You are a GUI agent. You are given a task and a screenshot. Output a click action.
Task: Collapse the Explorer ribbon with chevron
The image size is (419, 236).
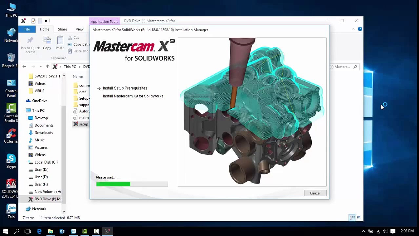[x=353, y=29]
